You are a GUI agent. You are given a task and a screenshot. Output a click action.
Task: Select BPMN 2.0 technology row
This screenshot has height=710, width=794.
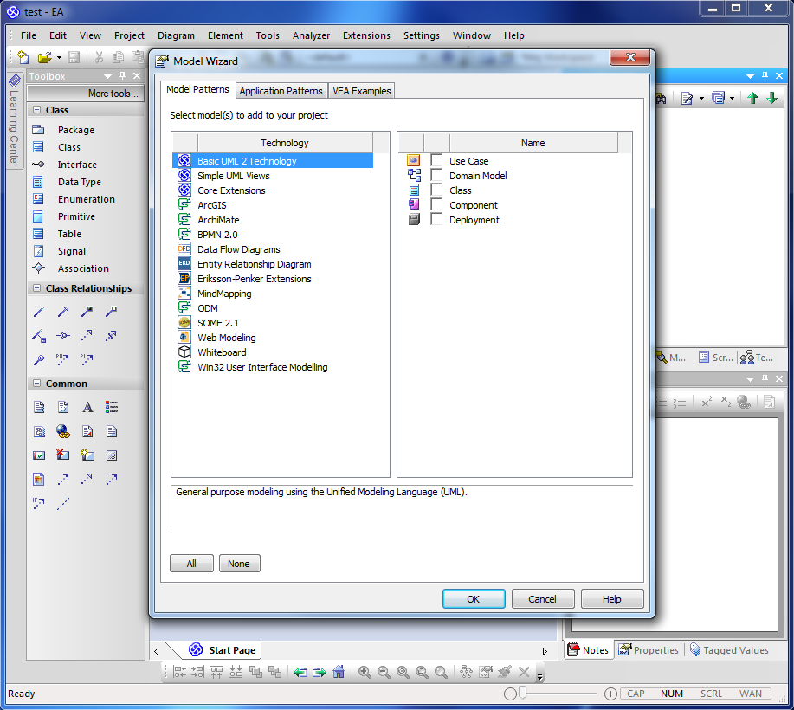[x=273, y=235]
